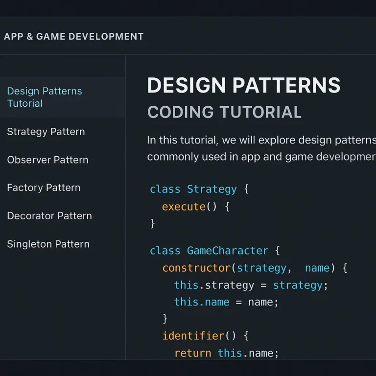The width and height of the screenshot is (376, 376).
Task: Click the CODING TUTORIAL subheading
Action: 224,112
